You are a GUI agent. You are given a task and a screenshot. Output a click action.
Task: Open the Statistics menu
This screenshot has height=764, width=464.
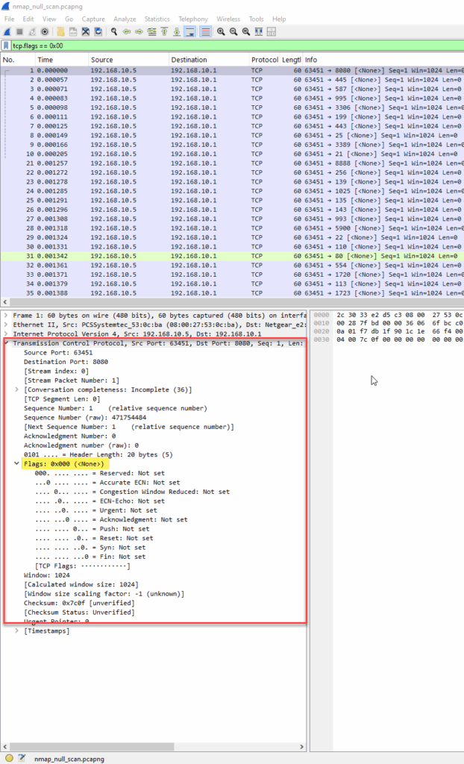(x=157, y=19)
